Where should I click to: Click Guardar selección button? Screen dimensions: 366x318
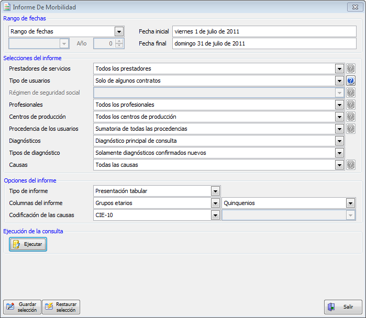(22, 307)
